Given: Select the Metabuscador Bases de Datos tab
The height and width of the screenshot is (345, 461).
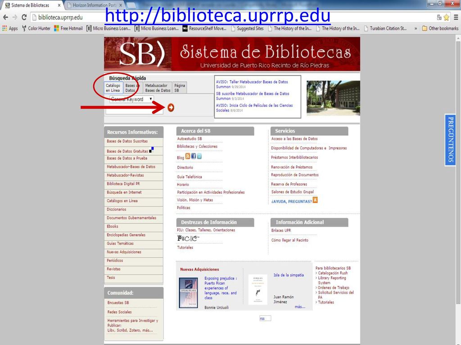Looking at the screenshot, I should tap(158, 88).
